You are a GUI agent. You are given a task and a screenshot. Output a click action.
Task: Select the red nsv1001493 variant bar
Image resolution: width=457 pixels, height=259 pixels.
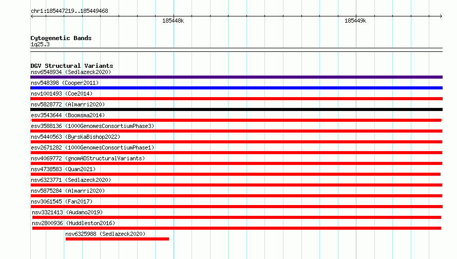click(236, 99)
